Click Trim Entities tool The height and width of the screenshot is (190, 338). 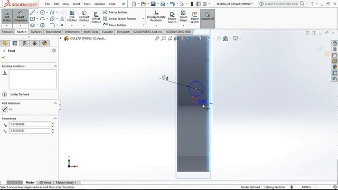(x=72, y=16)
